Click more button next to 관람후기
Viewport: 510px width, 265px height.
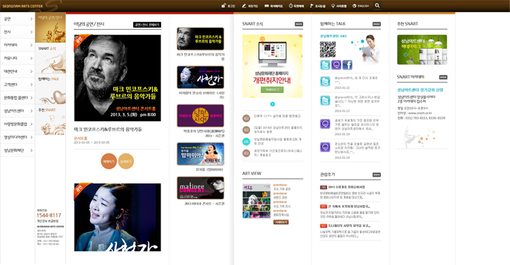(377, 175)
